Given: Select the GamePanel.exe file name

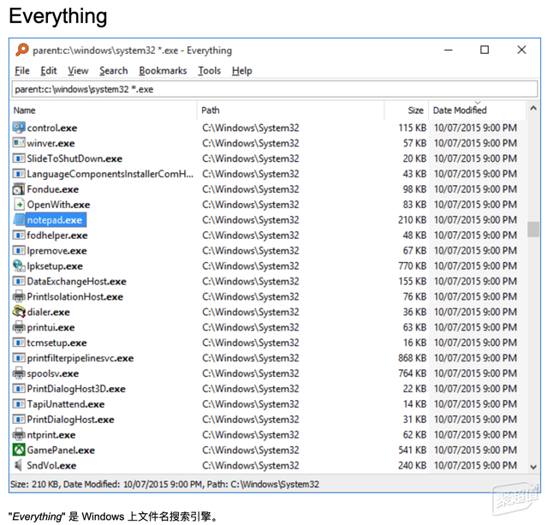Looking at the screenshot, I should click(x=61, y=450).
